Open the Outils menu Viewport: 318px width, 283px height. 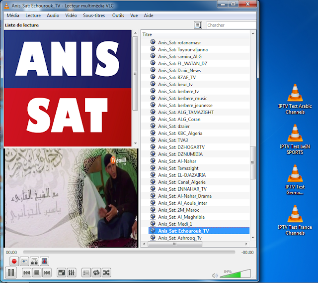118,15
